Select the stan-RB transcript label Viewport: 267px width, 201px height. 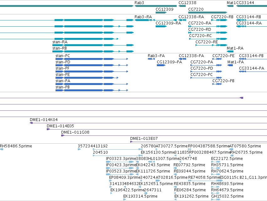[x=60, y=48]
